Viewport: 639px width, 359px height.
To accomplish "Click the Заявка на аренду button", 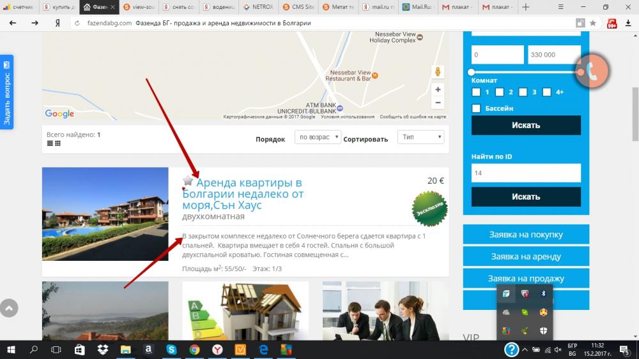I will point(526,256).
